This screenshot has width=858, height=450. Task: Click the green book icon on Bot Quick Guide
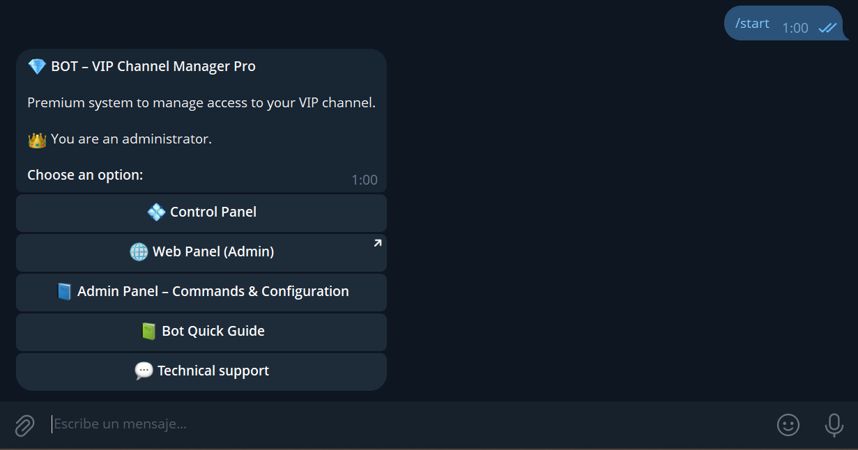pos(150,331)
